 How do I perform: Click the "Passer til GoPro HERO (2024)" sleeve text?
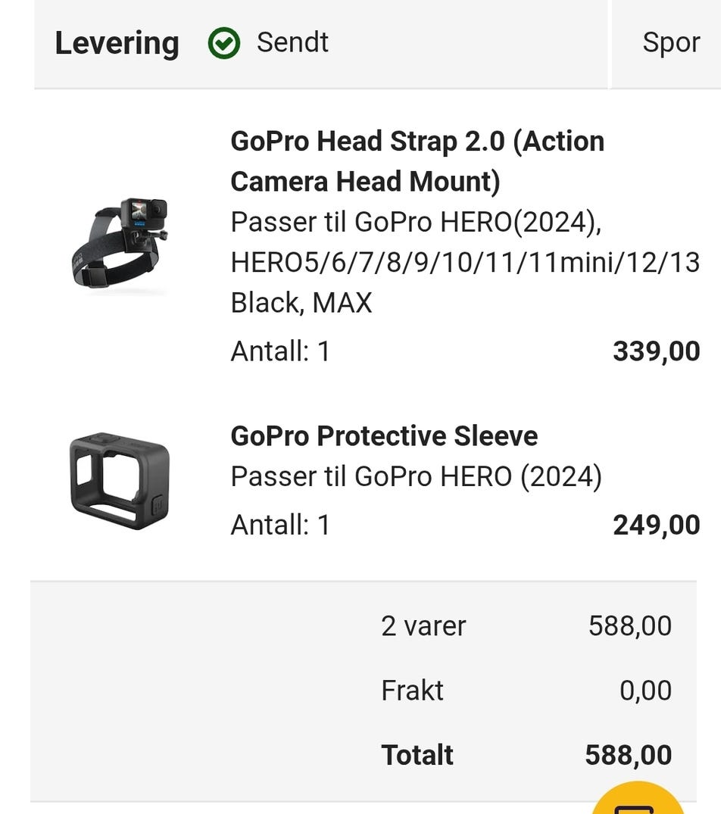(416, 477)
